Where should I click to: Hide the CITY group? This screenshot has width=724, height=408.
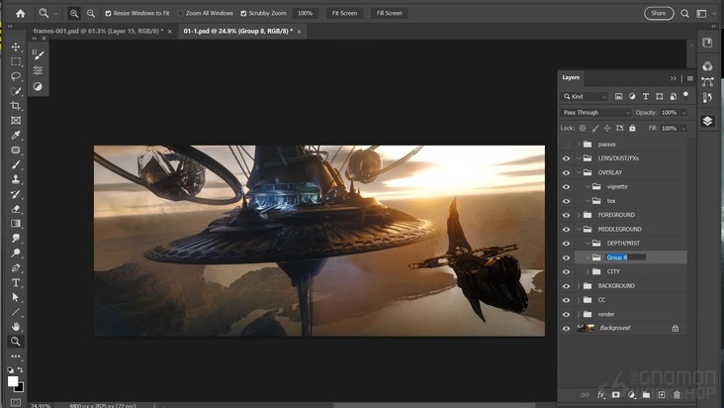(566, 271)
